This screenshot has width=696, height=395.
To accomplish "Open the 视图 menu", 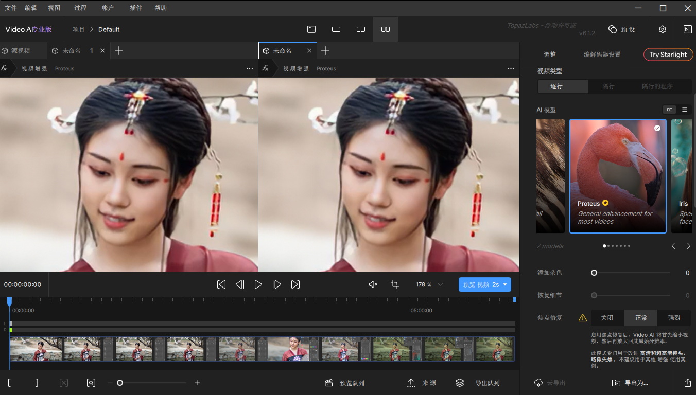I will (54, 8).
